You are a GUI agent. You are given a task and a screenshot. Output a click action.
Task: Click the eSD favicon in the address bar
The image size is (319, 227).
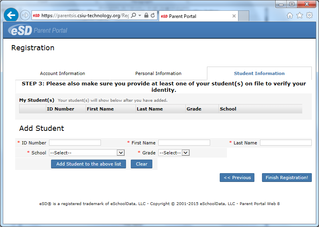pyautogui.click(x=36, y=16)
